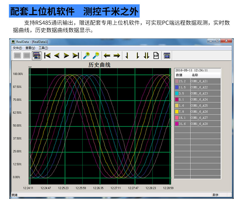Open the 文件(F) menu

[17, 48]
